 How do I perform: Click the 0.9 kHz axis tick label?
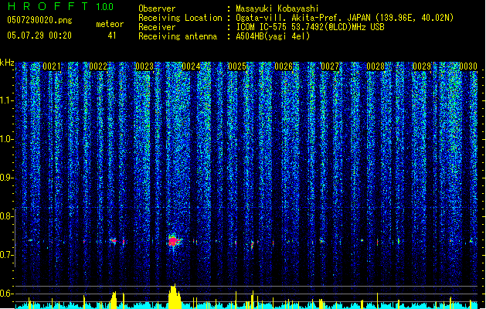coord(6,178)
